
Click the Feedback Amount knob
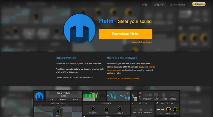pos(120,109)
